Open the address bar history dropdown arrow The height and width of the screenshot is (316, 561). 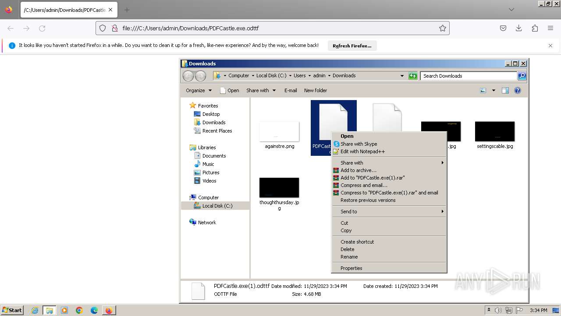click(x=402, y=76)
